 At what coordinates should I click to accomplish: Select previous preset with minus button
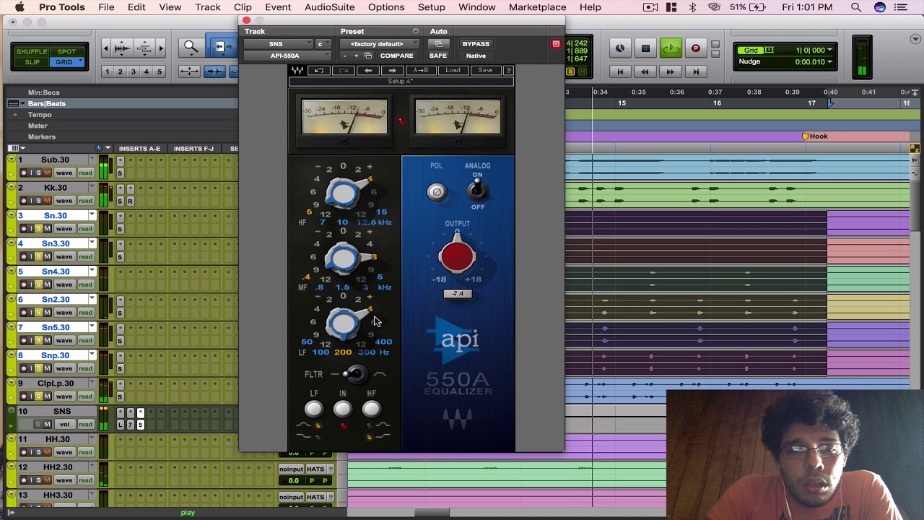click(x=344, y=56)
